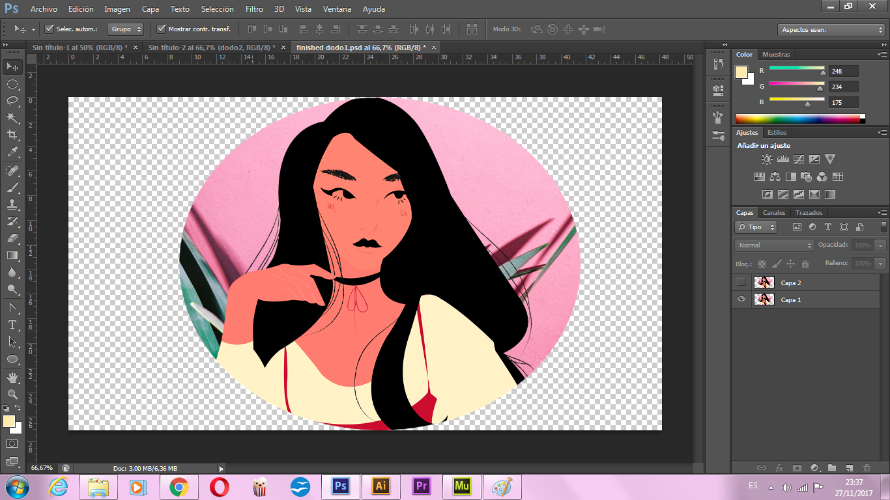
Task: Select the Horizontal Type tool
Action: point(12,324)
